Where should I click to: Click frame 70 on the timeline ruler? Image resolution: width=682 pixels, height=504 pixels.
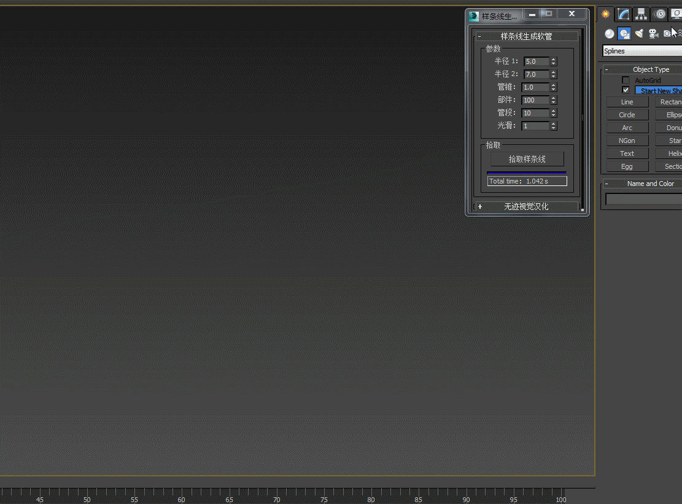click(277, 493)
